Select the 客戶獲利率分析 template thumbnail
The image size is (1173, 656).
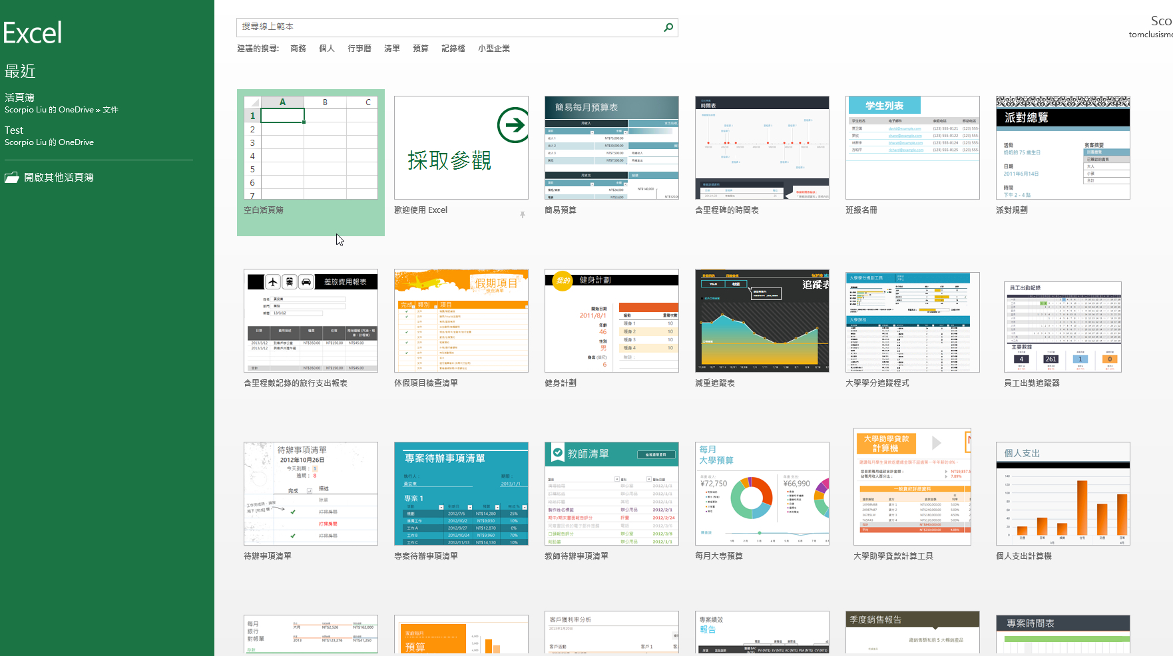pos(612,633)
